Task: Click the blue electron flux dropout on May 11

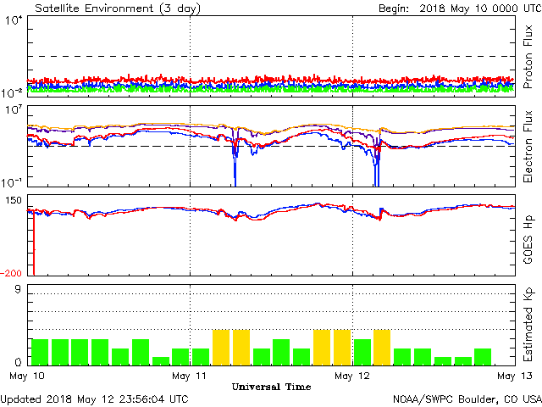Action: pos(235,163)
